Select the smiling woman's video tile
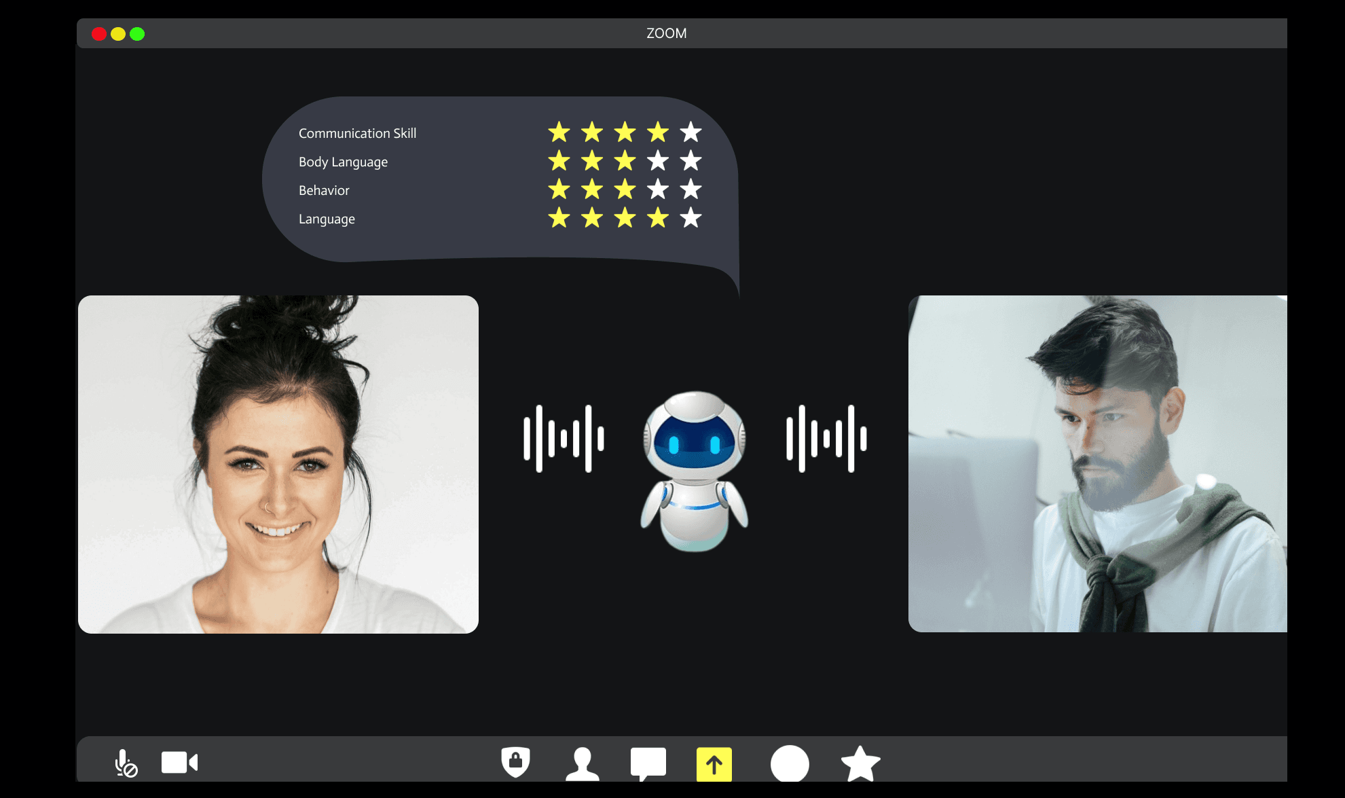This screenshot has height=798, width=1345. point(278,465)
